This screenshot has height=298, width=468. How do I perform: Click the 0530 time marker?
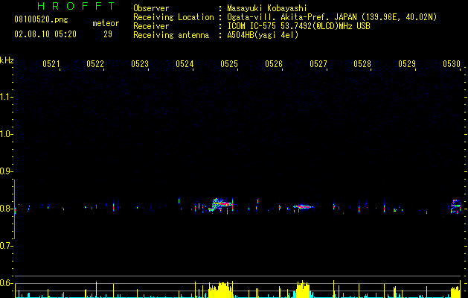coord(452,64)
